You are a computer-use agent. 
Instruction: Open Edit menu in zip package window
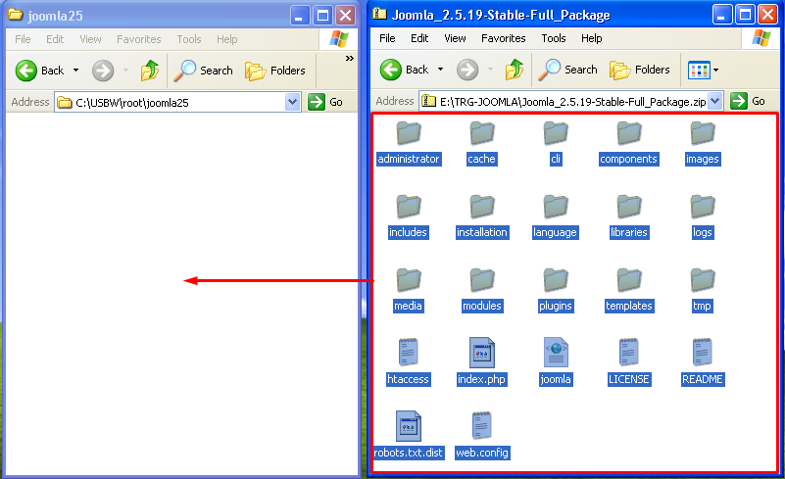coord(419,38)
